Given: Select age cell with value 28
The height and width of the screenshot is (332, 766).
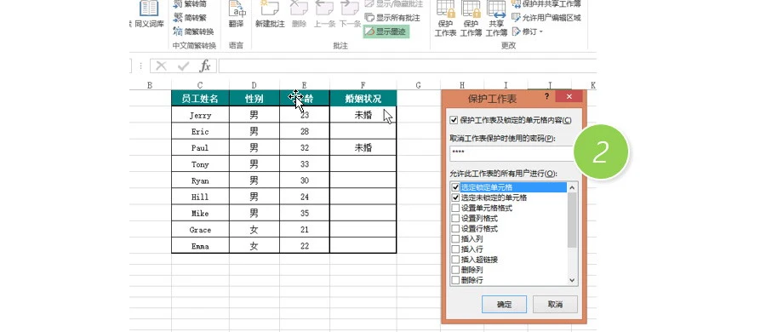Looking at the screenshot, I should pyautogui.click(x=305, y=132).
